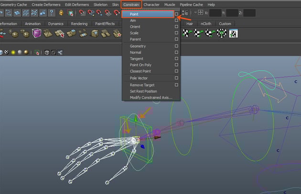The height and width of the screenshot is (194, 301).
Task: Click the yellow padlock icon in toolbar
Action: (62, 13)
